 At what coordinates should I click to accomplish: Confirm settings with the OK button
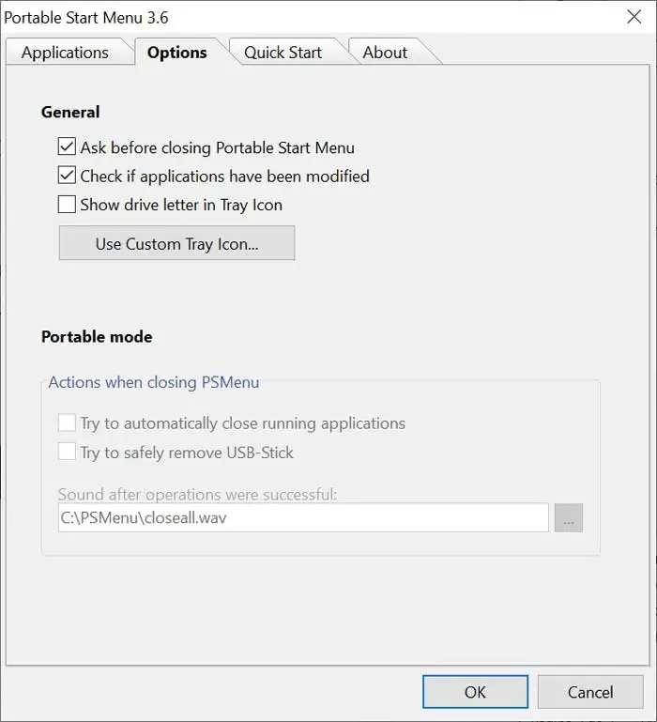[x=475, y=692]
